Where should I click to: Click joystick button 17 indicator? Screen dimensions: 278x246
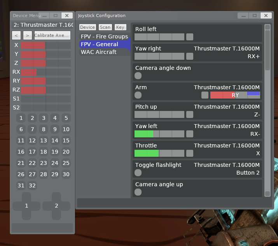tap(32, 152)
